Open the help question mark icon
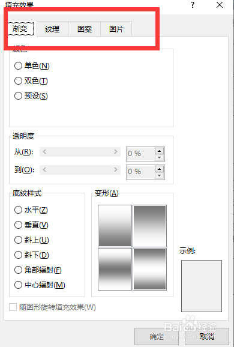The height and width of the screenshot is (347, 234). (193, 5)
